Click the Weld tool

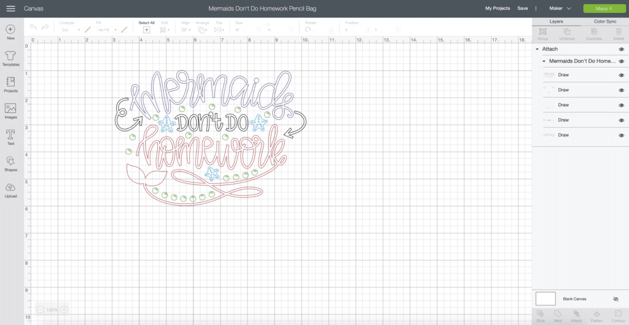pyautogui.click(x=558, y=316)
